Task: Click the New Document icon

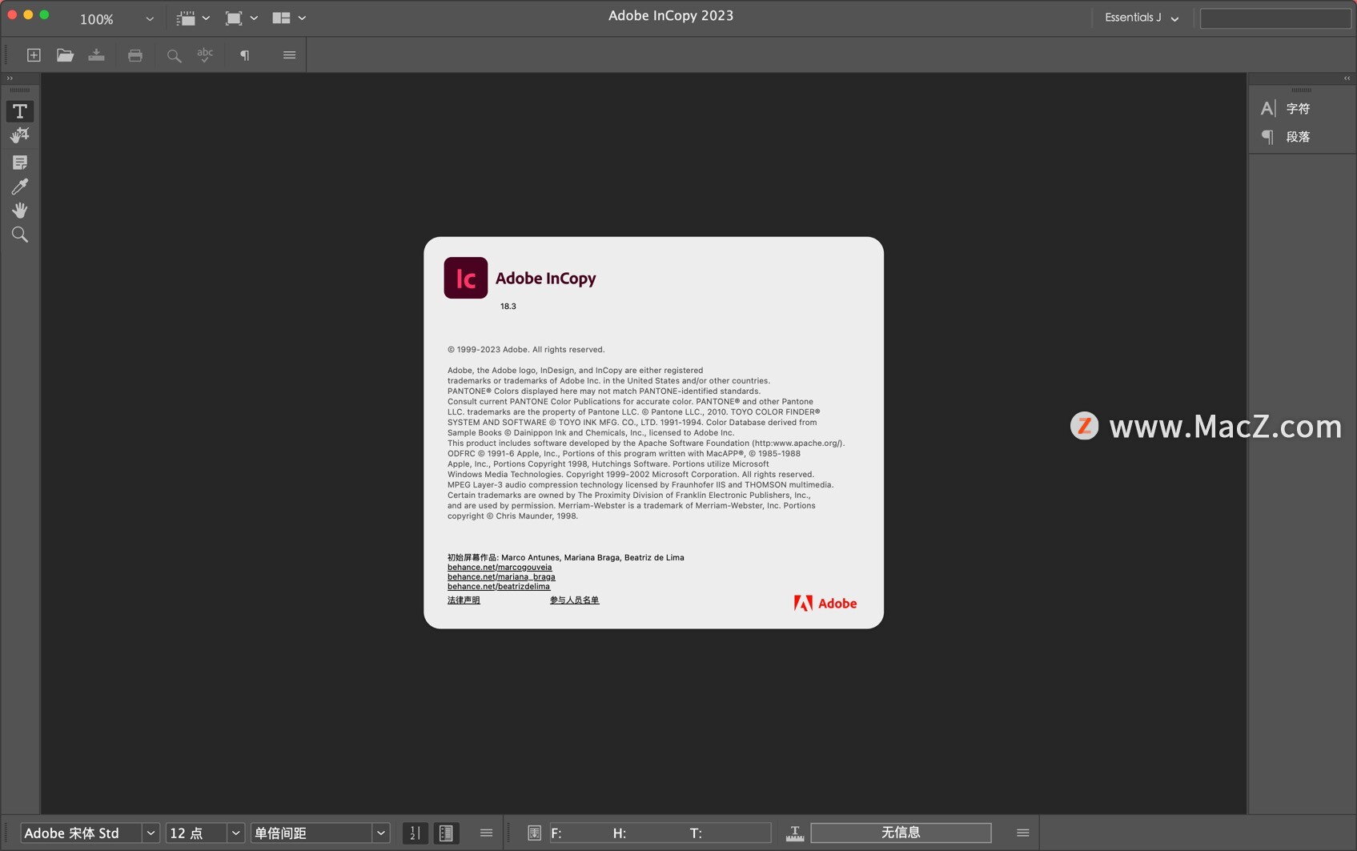Action: (x=34, y=55)
